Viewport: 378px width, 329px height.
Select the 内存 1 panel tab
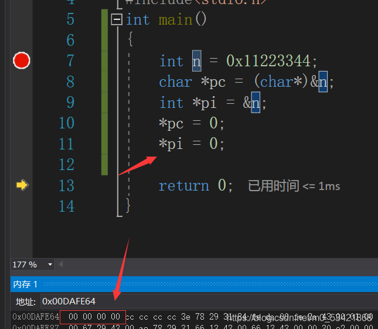(x=25, y=284)
